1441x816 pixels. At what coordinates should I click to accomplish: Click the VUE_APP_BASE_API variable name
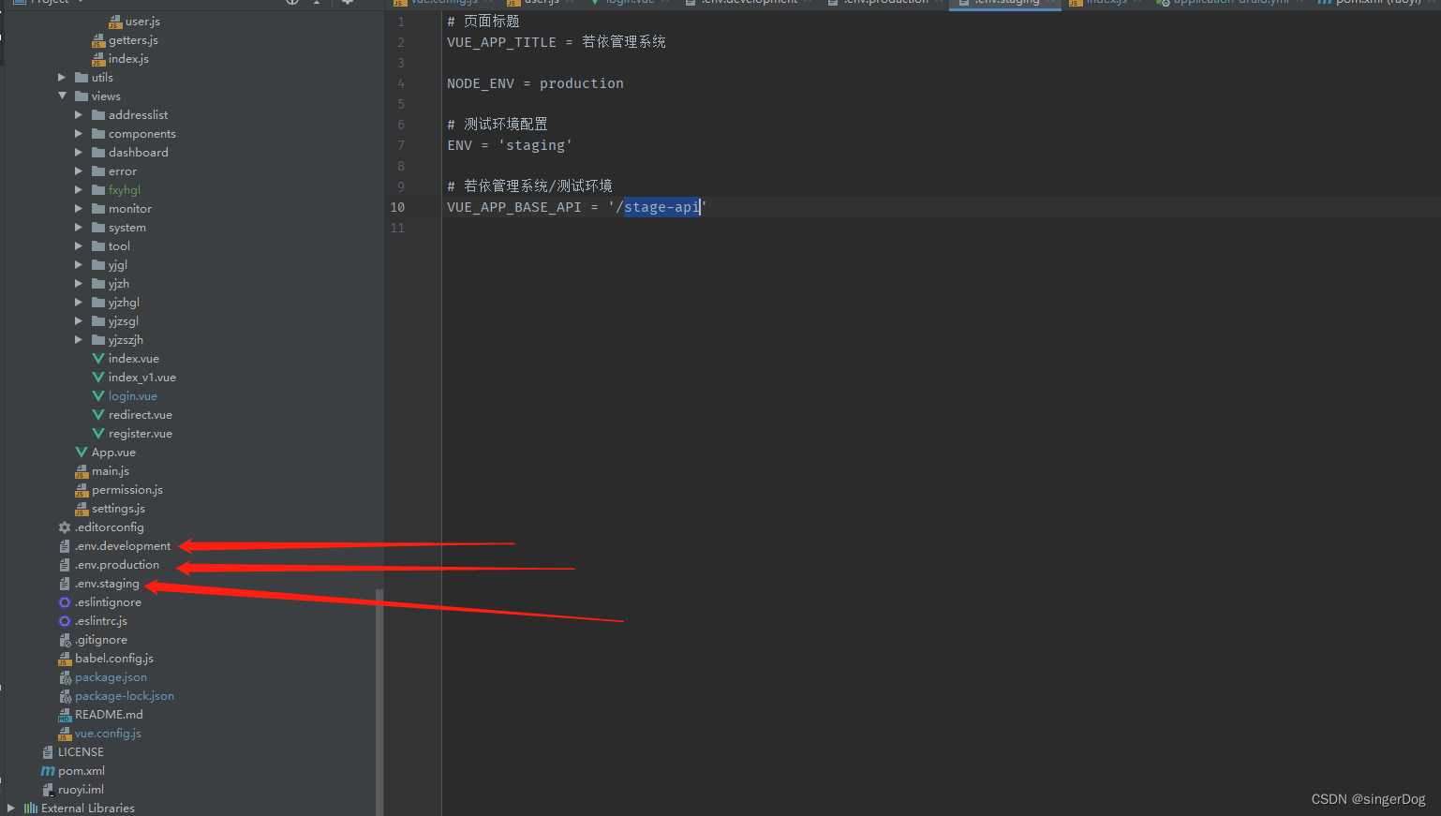(x=514, y=207)
